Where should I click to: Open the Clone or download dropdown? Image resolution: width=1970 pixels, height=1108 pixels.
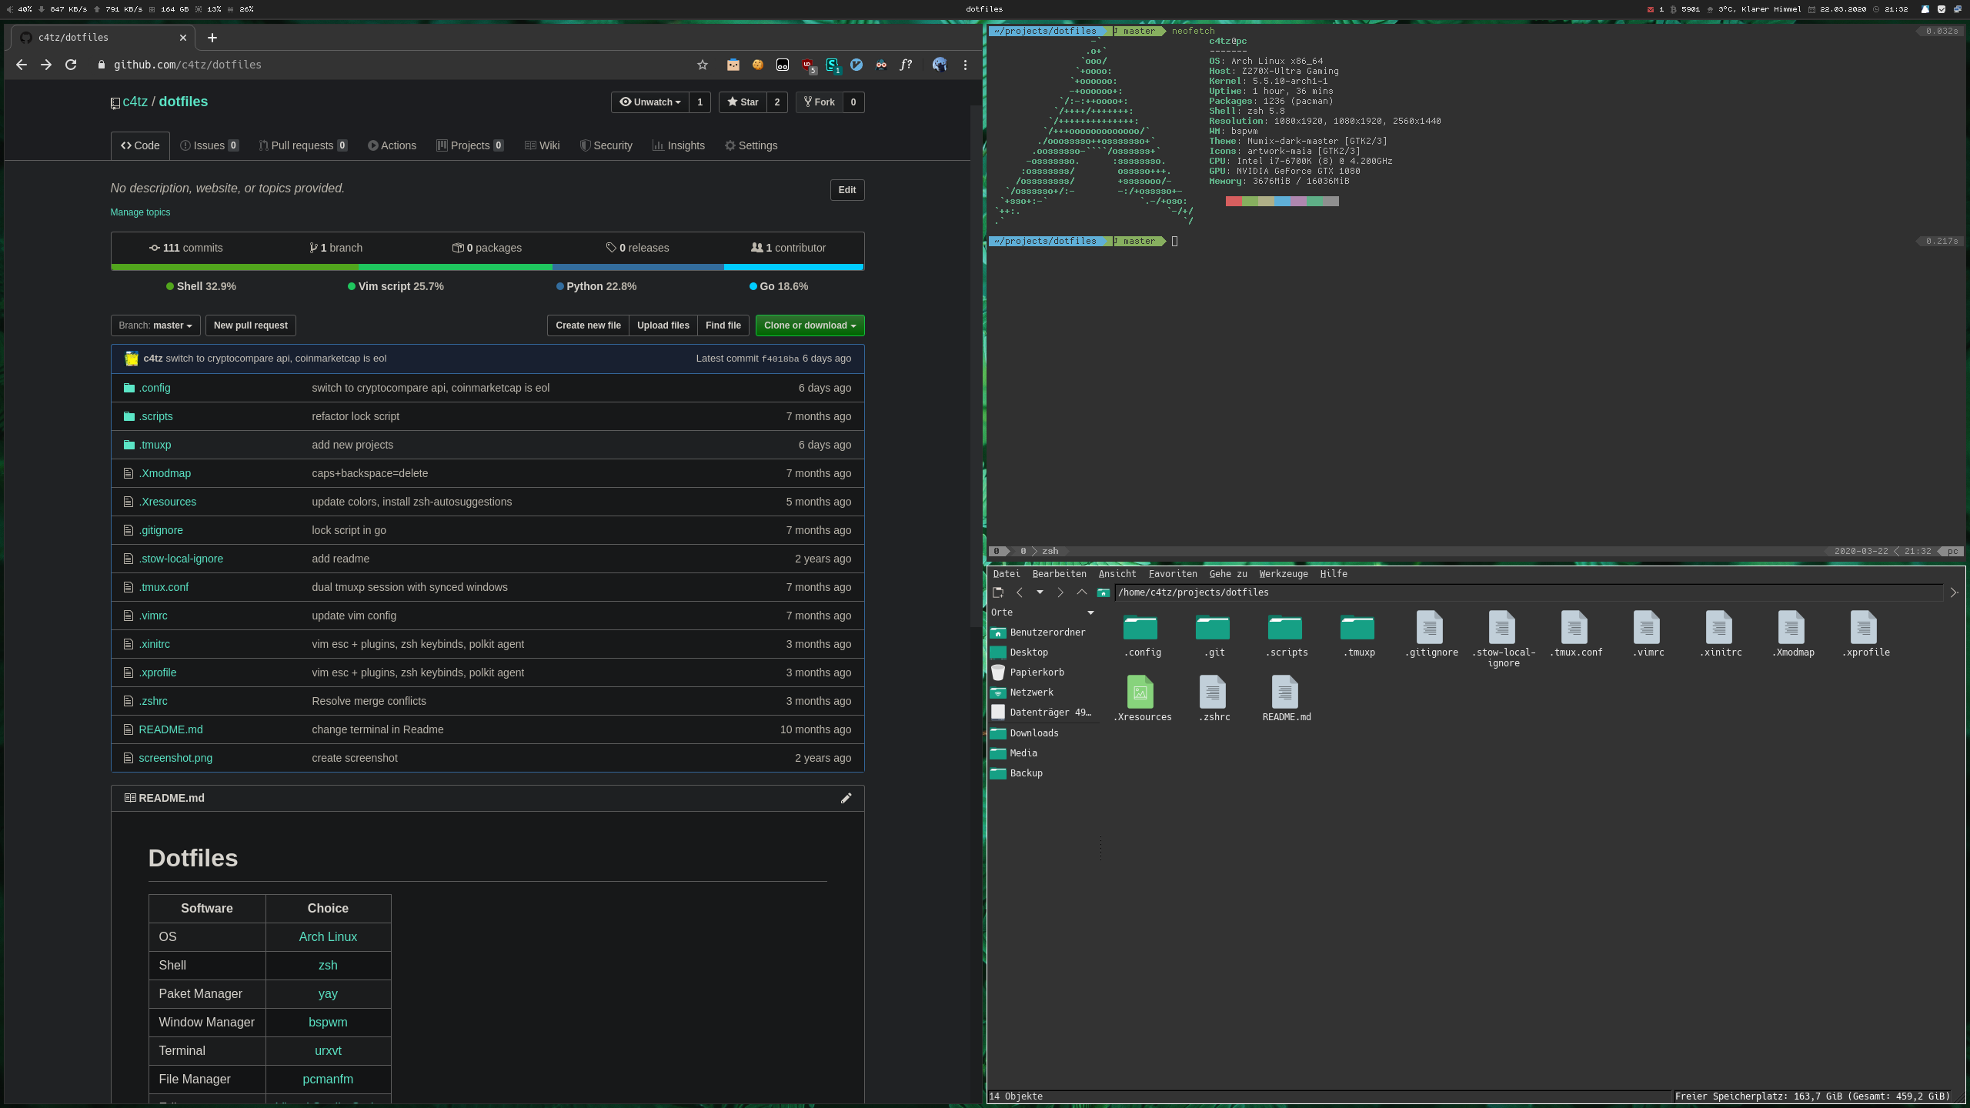coord(810,325)
